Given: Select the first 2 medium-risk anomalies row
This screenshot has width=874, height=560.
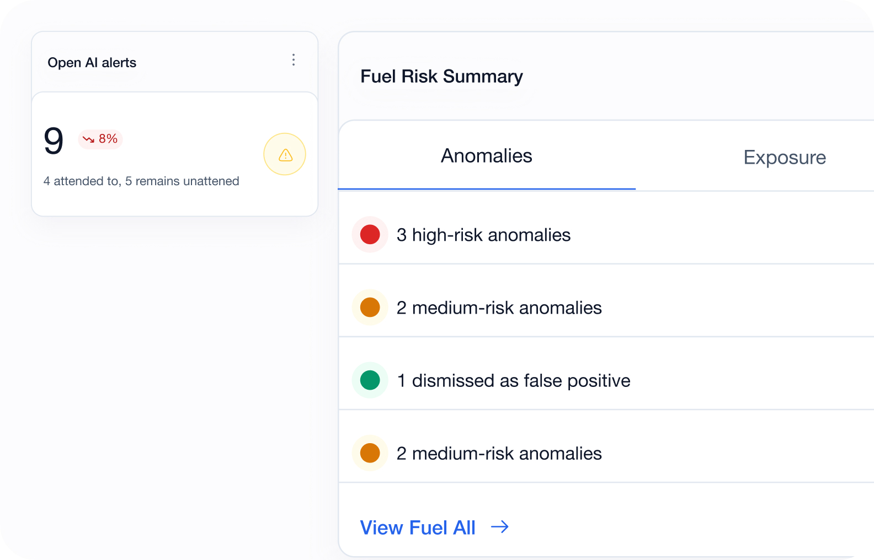Looking at the screenshot, I should click(x=606, y=308).
